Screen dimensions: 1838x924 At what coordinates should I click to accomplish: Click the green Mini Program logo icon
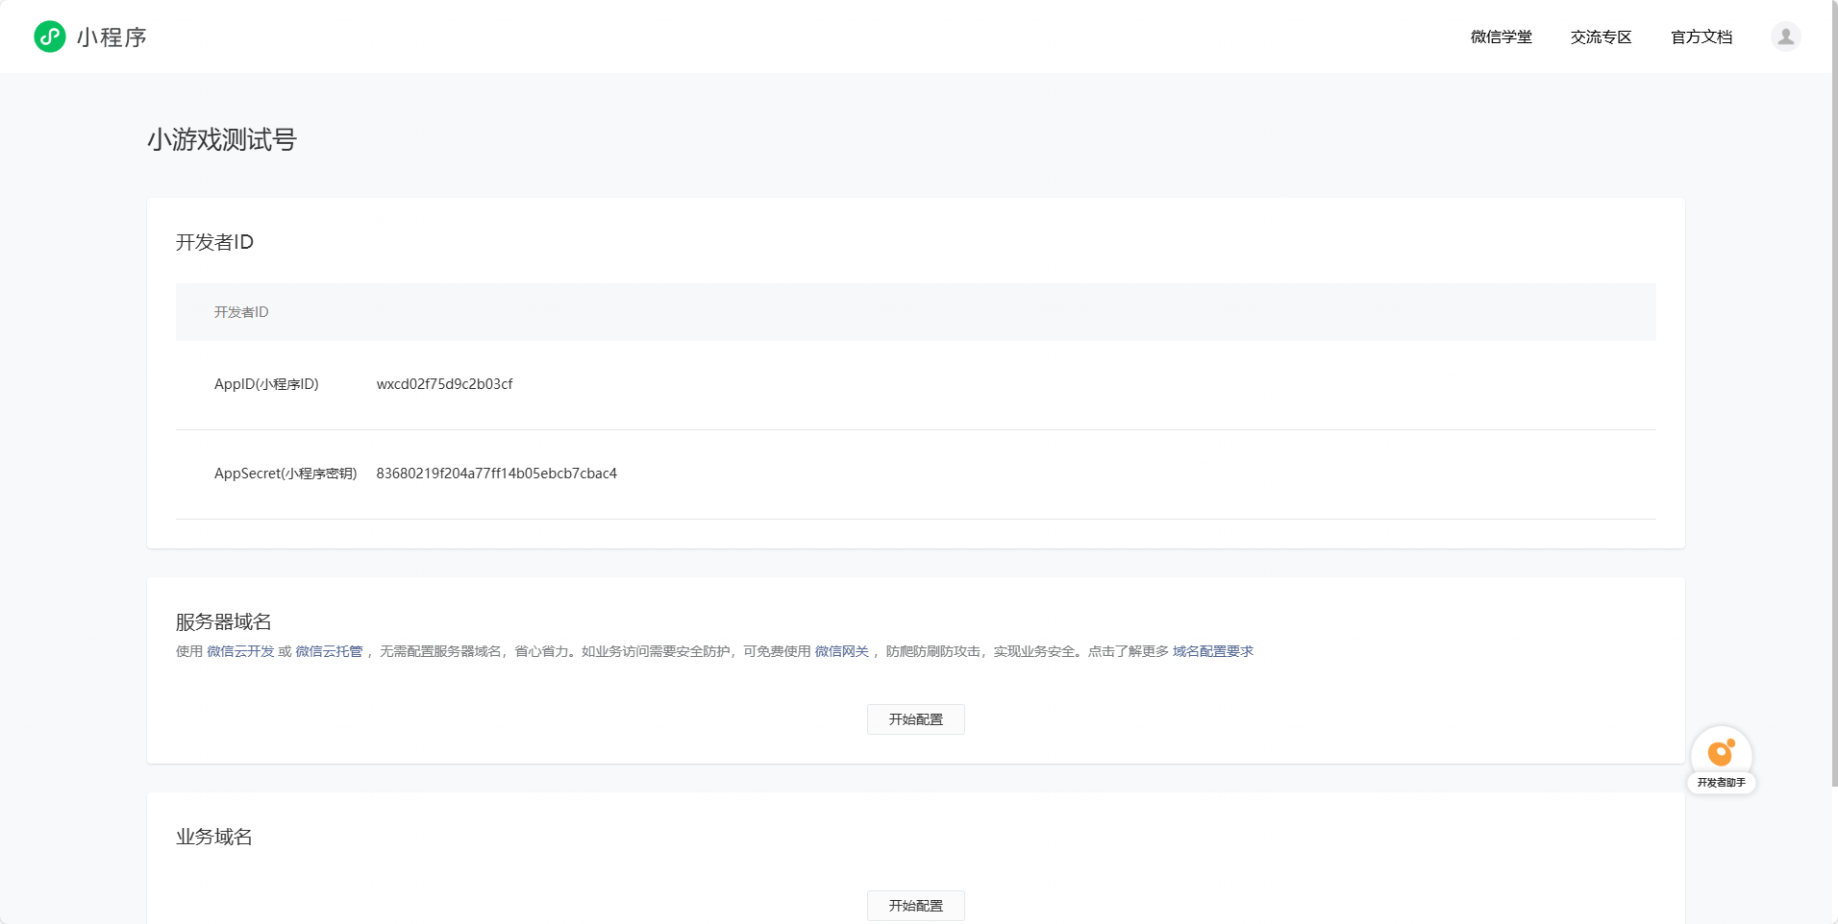[50, 36]
